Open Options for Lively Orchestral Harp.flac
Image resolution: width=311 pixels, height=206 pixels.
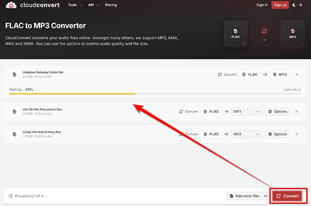(277, 134)
